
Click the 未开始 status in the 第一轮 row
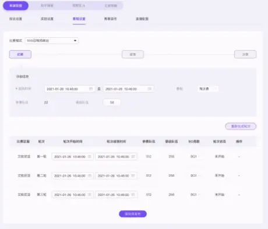pos(220,156)
